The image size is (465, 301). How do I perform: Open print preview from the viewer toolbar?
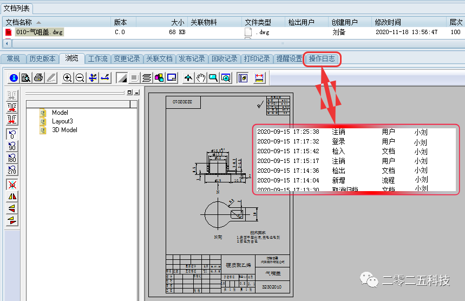(x=25, y=78)
